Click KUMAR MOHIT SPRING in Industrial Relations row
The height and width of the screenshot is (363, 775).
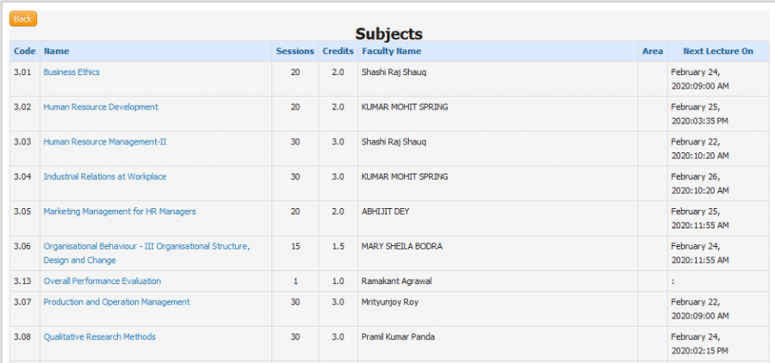tap(405, 177)
